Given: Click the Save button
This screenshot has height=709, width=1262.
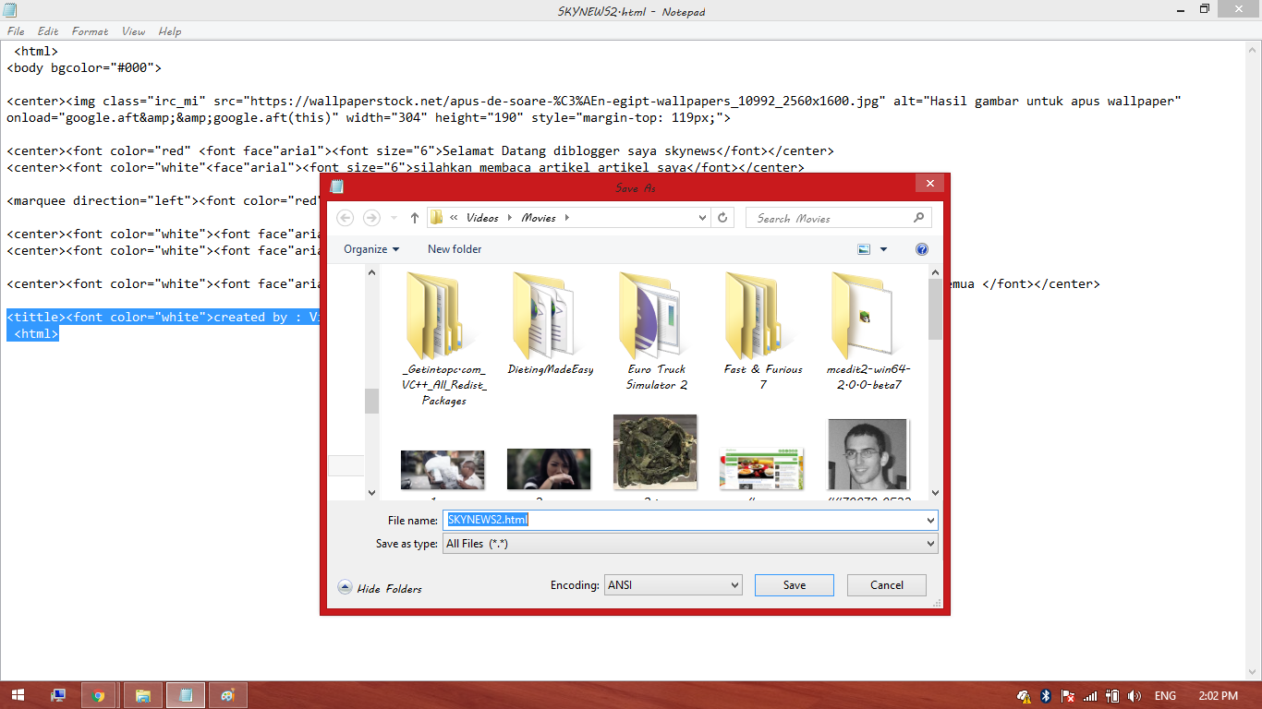Looking at the screenshot, I should point(793,584).
